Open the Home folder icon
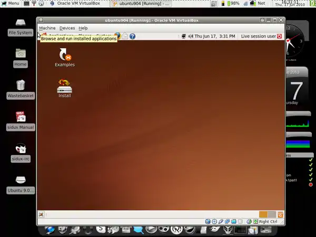This screenshot has height=237, width=316. point(20,55)
